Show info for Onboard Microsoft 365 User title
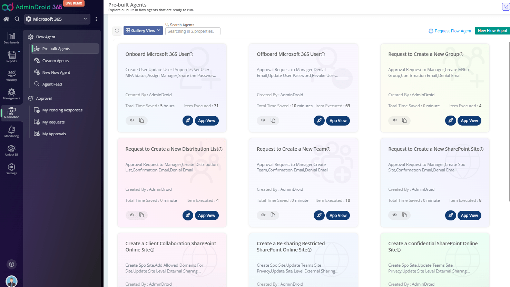This screenshot has width=510, height=287. (x=191, y=55)
